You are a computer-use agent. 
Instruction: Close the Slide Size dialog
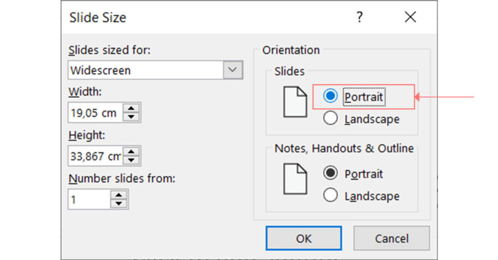(411, 17)
